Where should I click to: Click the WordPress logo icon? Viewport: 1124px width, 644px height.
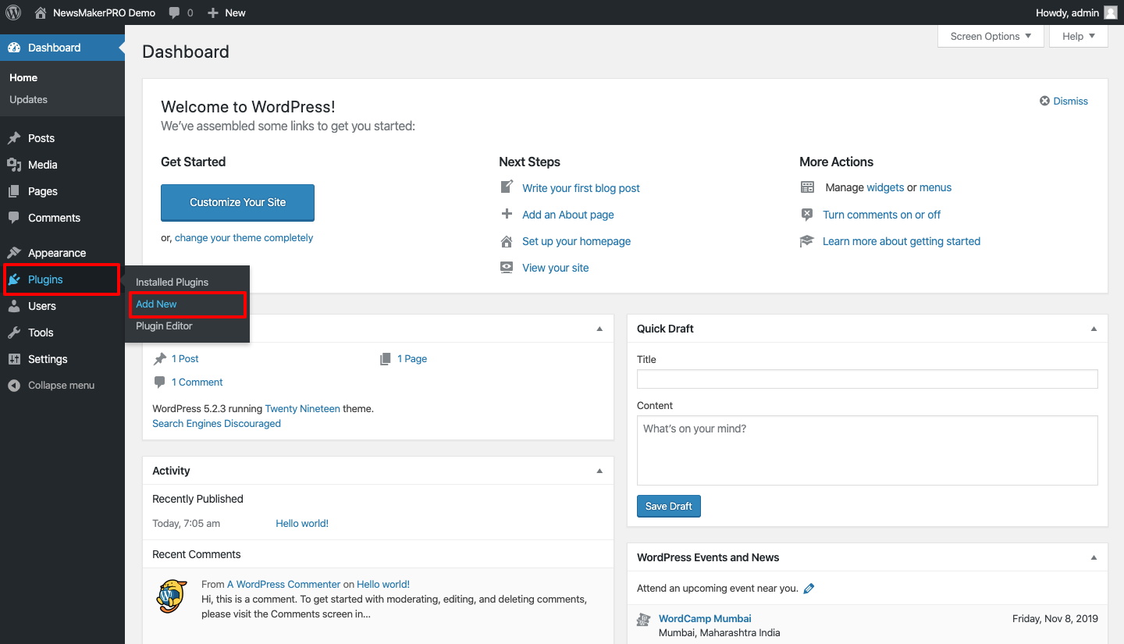(x=13, y=12)
